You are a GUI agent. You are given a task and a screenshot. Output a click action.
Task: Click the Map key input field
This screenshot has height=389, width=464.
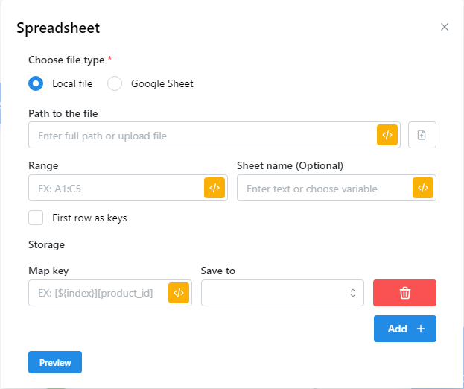tap(97, 293)
